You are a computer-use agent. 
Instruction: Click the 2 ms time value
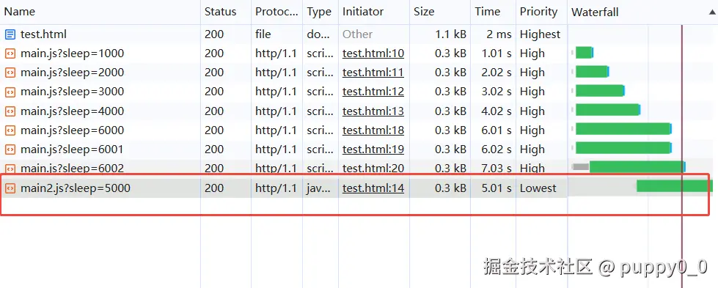click(x=499, y=34)
